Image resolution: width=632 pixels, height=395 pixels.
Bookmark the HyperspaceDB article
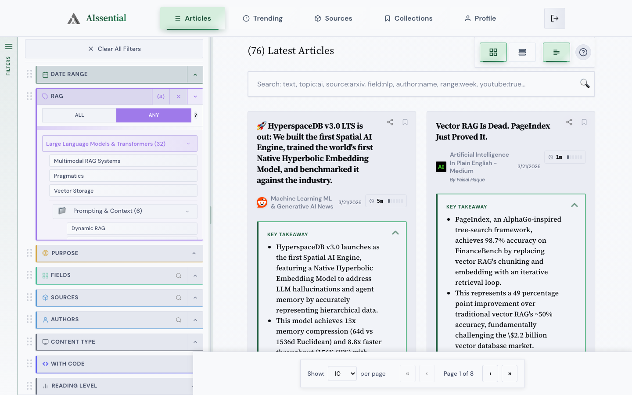point(405,122)
